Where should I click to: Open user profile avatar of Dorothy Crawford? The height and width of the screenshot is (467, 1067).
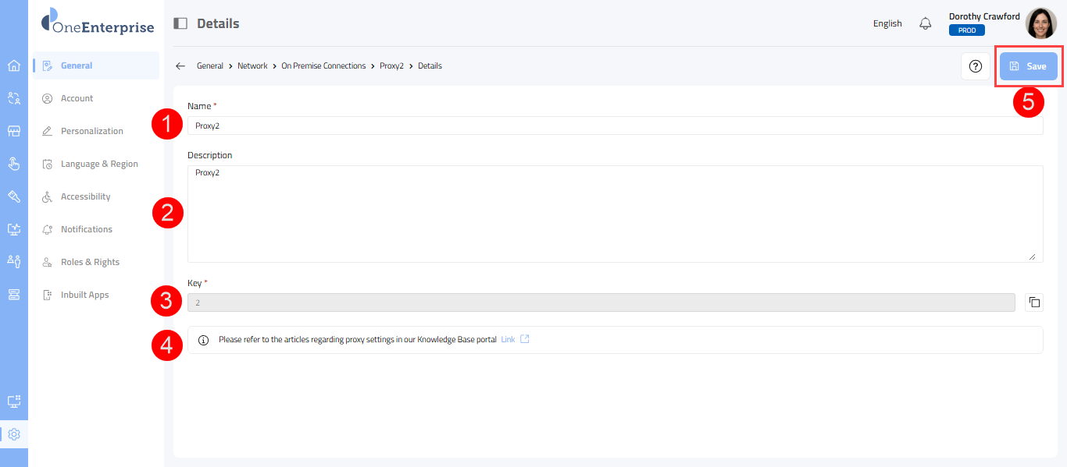(x=1040, y=23)
